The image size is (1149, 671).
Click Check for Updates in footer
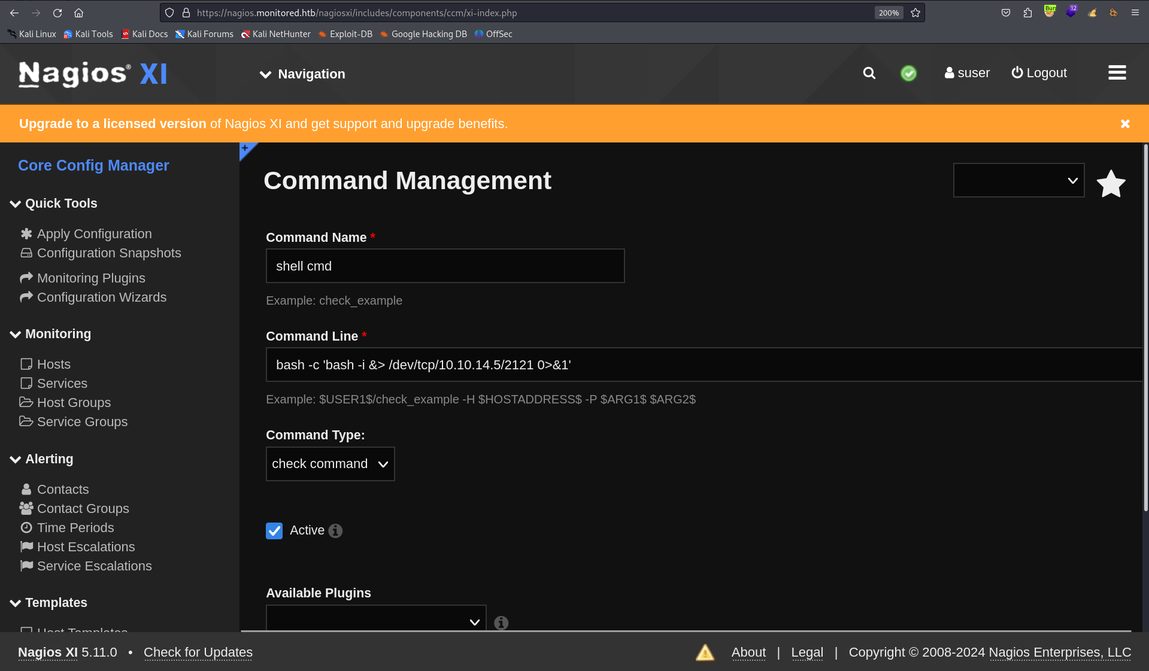[198, 652]
